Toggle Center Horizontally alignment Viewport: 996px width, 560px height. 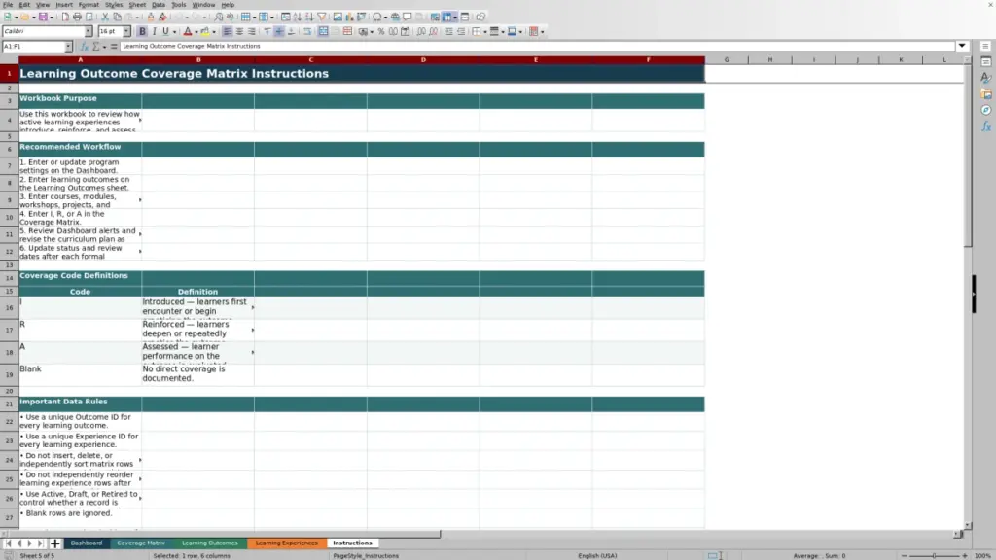point(239,31)
